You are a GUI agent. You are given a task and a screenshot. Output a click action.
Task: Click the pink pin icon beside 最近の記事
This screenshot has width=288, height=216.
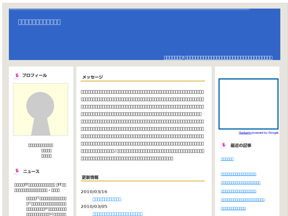[x=223, y=146]
